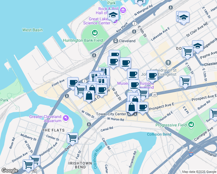Click the Huntington Bank Field stadium icon

95,33
